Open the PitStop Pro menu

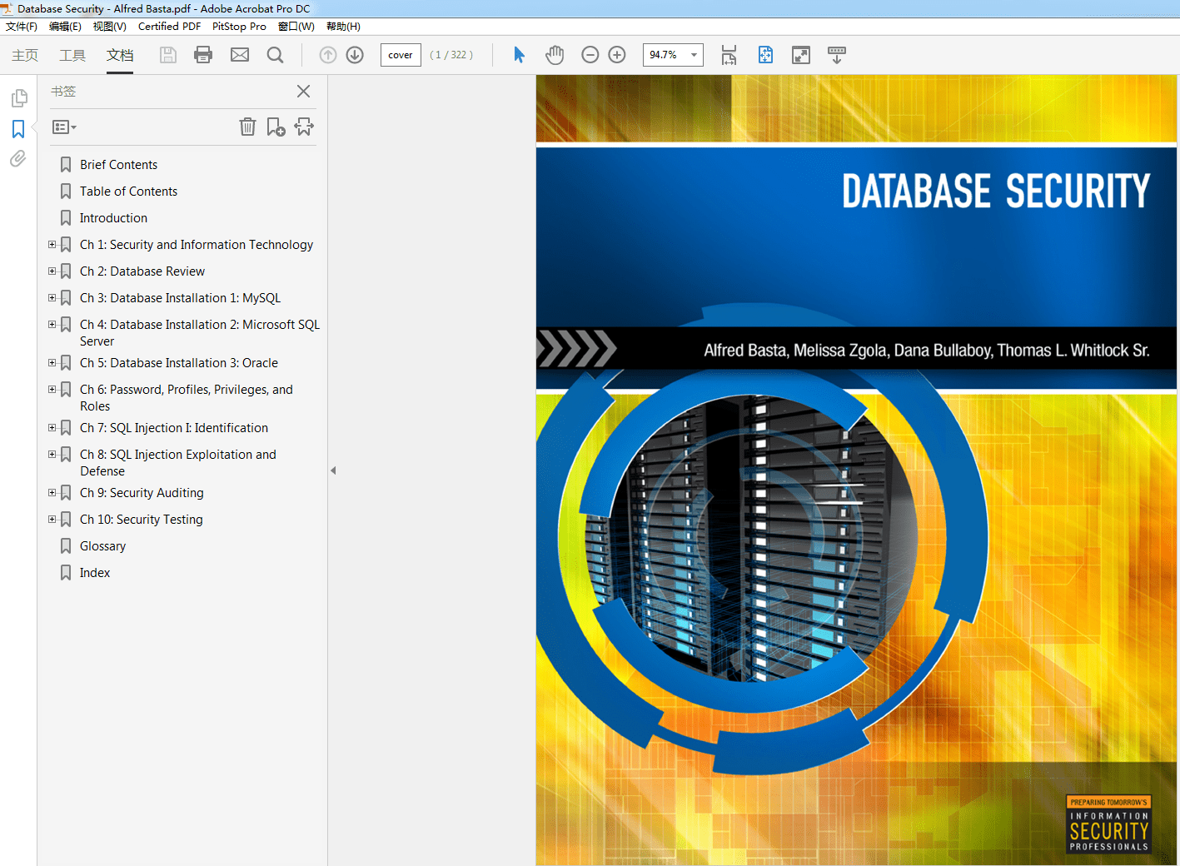(x=238, y=26)
